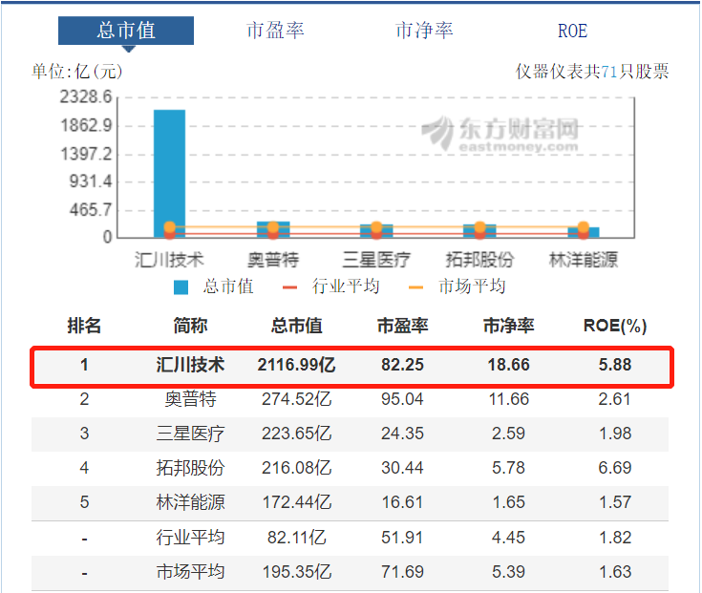Open 拓邦股份 in the table
This screenshot has width=702, height=593.
190,468
